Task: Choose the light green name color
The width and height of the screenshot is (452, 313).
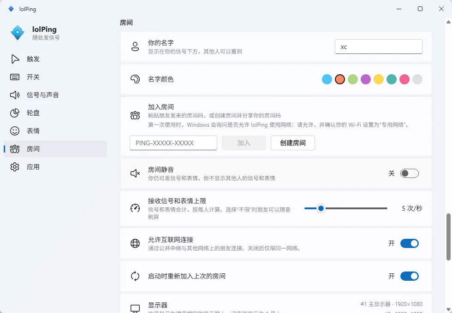Action: (353, 79)
